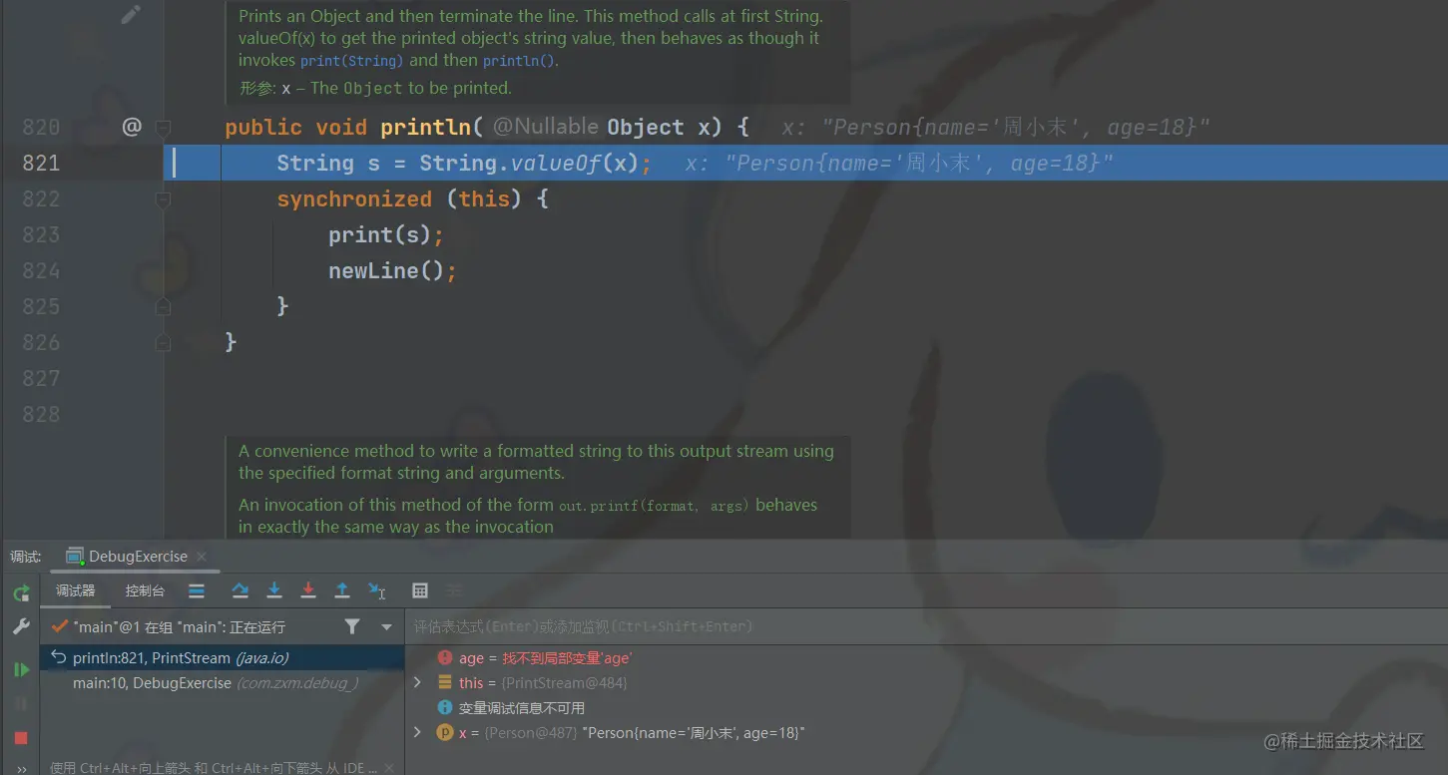Click the Step Out icon
Screen dimensions: 1448x775
tap(342, 590)
